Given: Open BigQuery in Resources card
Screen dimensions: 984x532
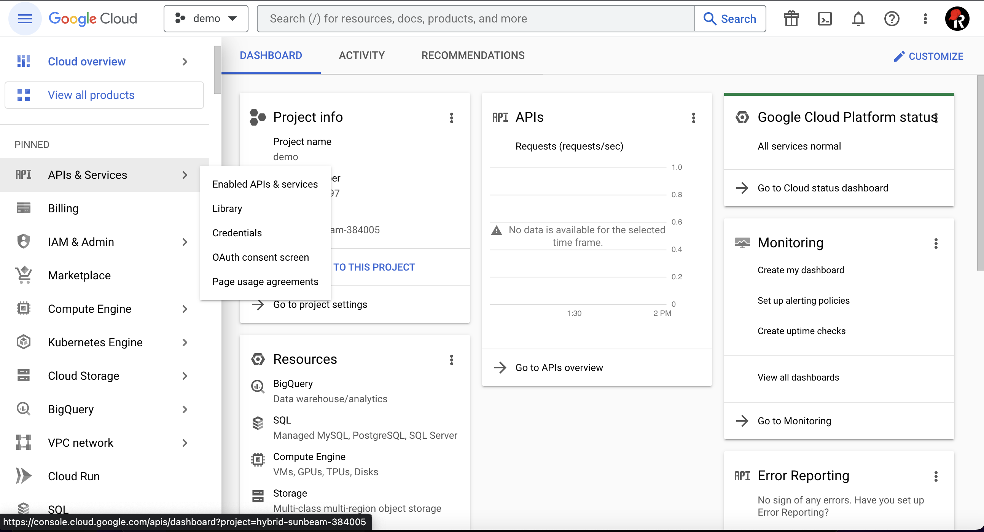Looking at the screenshot, I should 293,384.
